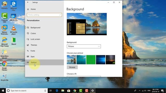Select Recycle Bin desktop icon
The image size is (166, 93).
pos(4,77)
